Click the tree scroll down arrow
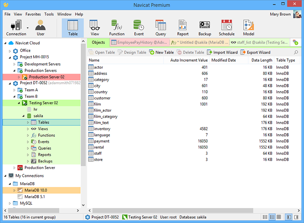This screenshot has width=304, height=223. (83, 205)
